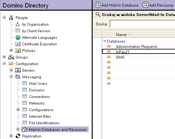Screen dimensions: 175x139
Task: Click the Replication arrows icon
Action: (x=18, y=136)
